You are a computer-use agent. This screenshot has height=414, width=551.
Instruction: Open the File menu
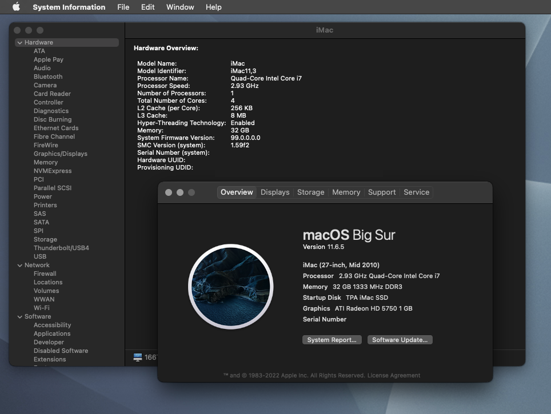[x=123, y=7]
